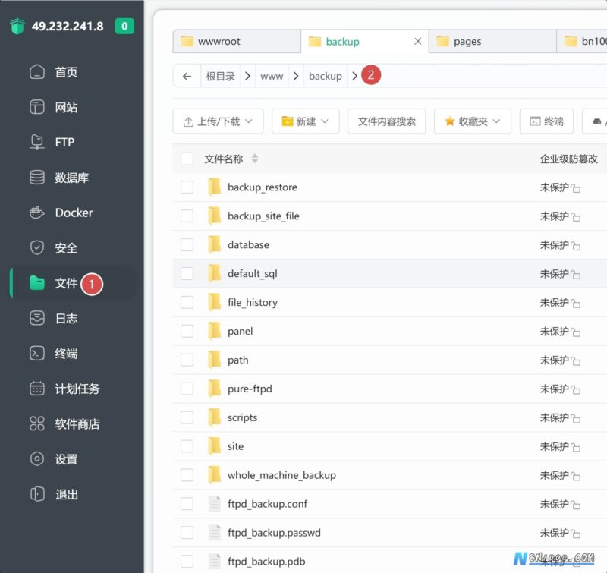Open the 网站 website icon in sidebar
Screen dimensions: 607x573
(x=36, y=107)
